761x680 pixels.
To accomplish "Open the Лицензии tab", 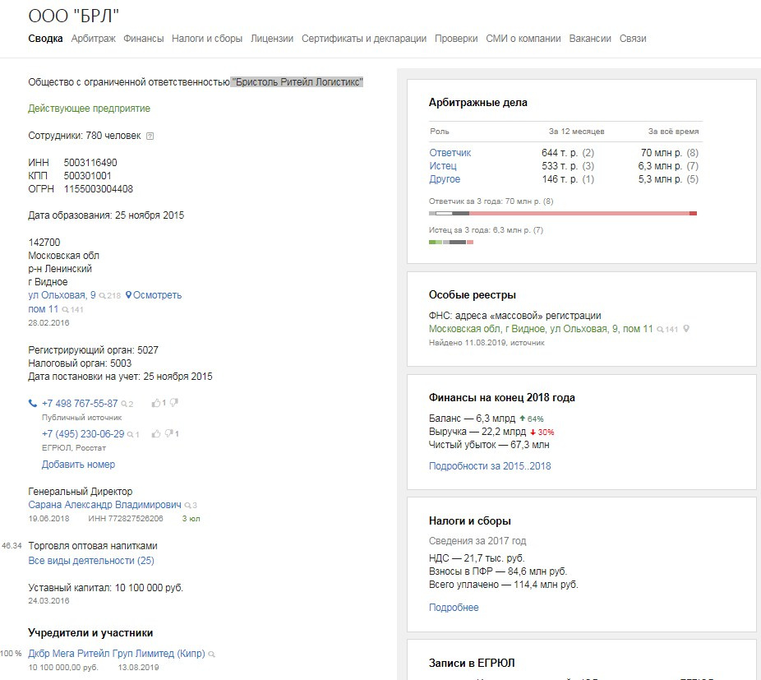I will pyautogui.click(x=272, y=39).
